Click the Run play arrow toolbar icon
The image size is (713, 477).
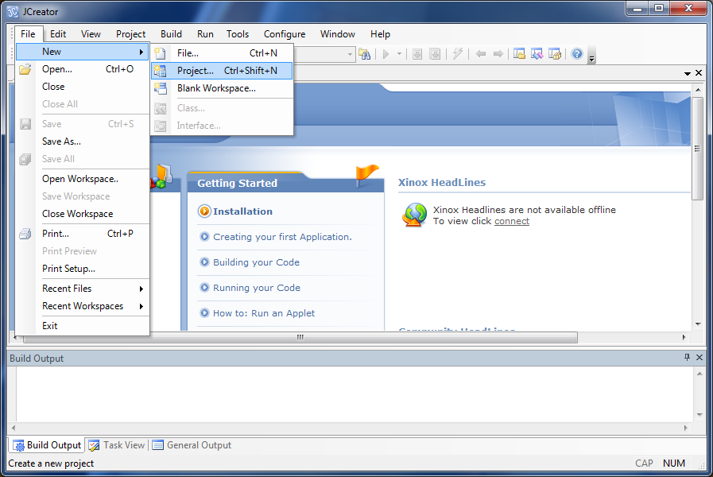coord(386,54)
